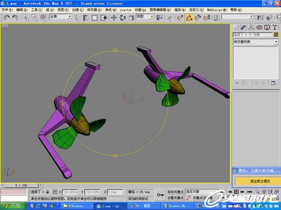Click the large Set Keys key icon
This screenshot has height=210, width=281.
(160, 195)
